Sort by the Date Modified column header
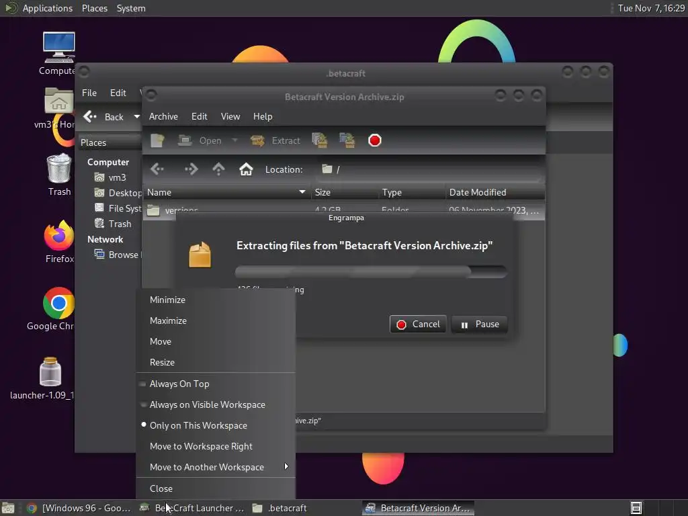This screenshot has width=688, height=516. [x=495, y=192]
